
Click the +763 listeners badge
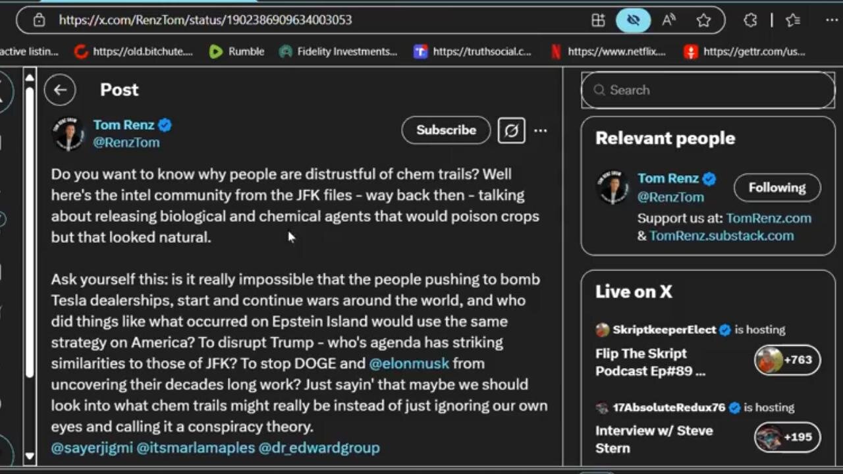click(x=788, y=359)
